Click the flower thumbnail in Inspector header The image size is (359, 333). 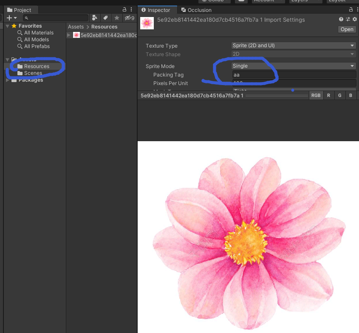(x=147, y=23)
